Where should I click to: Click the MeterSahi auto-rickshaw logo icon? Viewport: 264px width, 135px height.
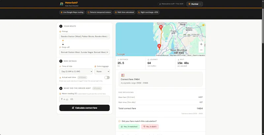click(61, 4)
